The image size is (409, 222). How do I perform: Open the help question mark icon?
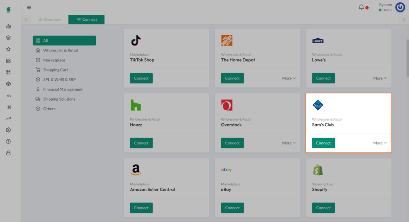(x=8, y=141)
